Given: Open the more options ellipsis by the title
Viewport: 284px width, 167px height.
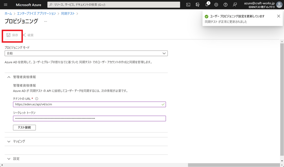Looking at the screenshot, I should (45, 21).
